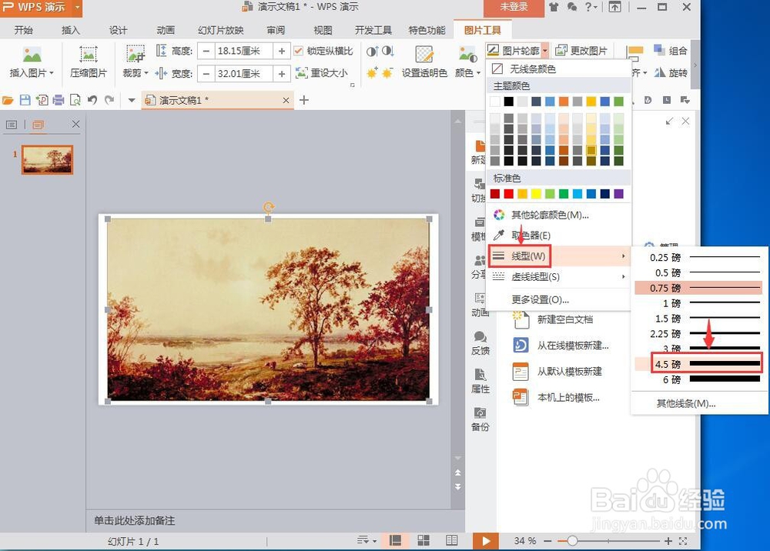This screenshot has height=551, width=770.
Task: Click the Set Transparent Color icon
Action: [423, 54]
